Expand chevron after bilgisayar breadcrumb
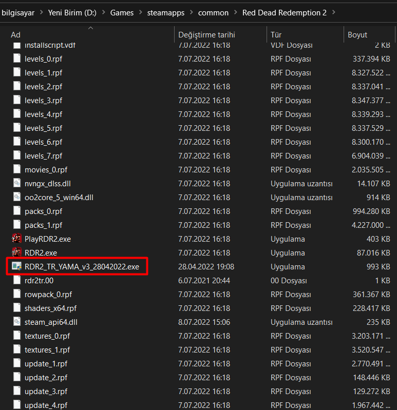Viewport: 397px width, 410px height. click(x=42, y=12)
